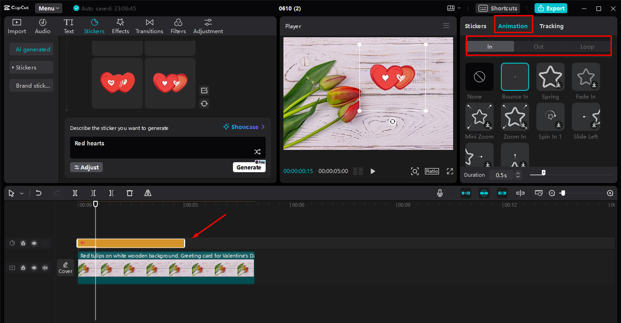Open the Filters panel
The image size is (621, 323).
[178, 26]
